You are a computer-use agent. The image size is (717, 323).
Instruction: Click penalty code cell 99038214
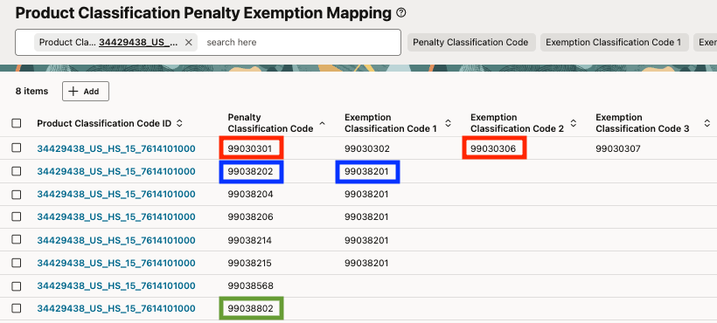tap(250, 240)
